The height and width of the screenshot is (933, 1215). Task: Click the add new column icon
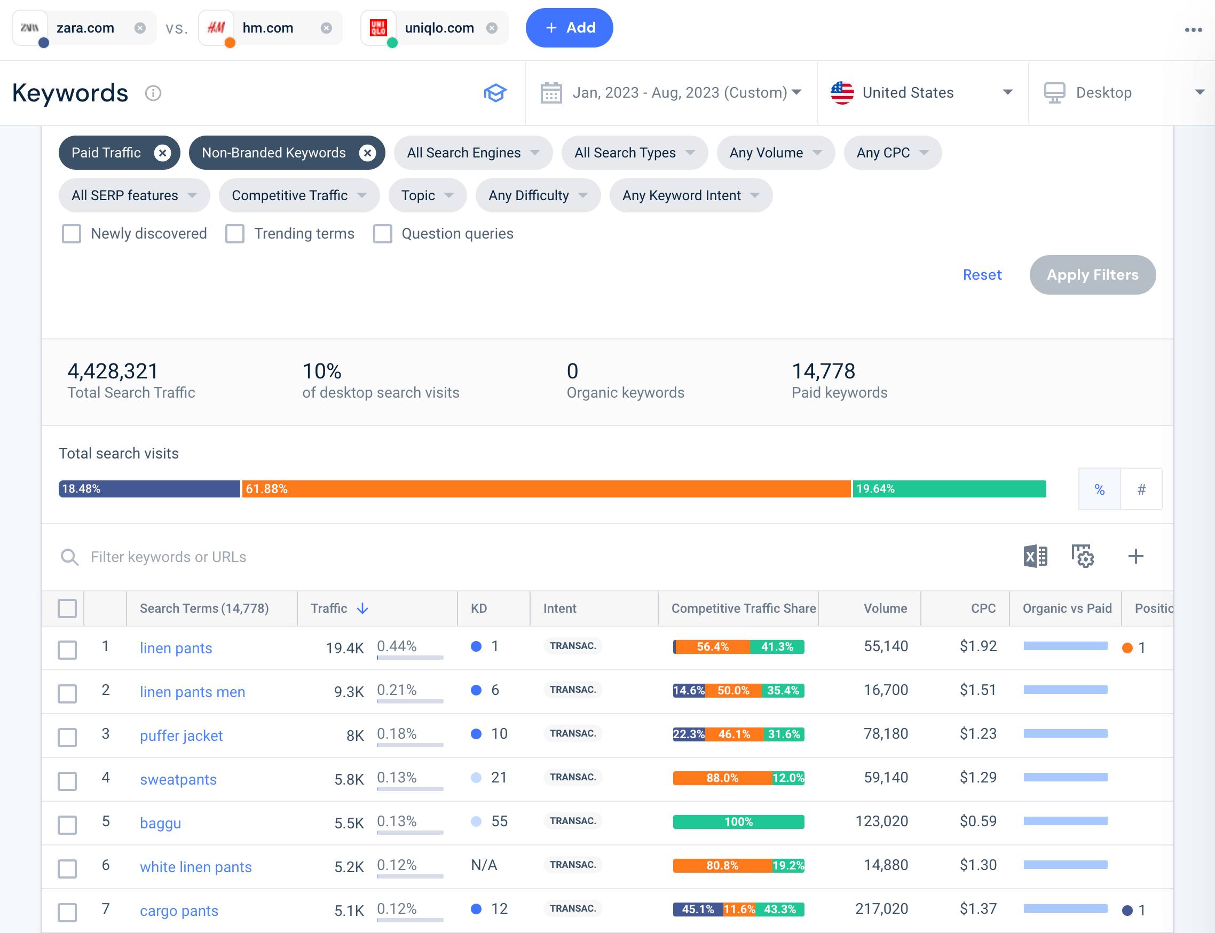pyautogui.click(x=1135, y=556)
